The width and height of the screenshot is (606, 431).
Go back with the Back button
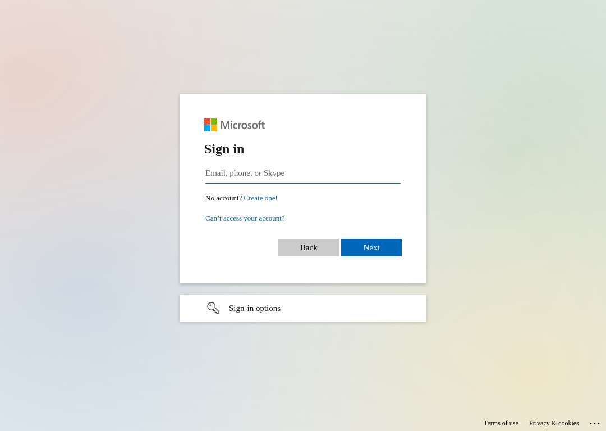309,247
